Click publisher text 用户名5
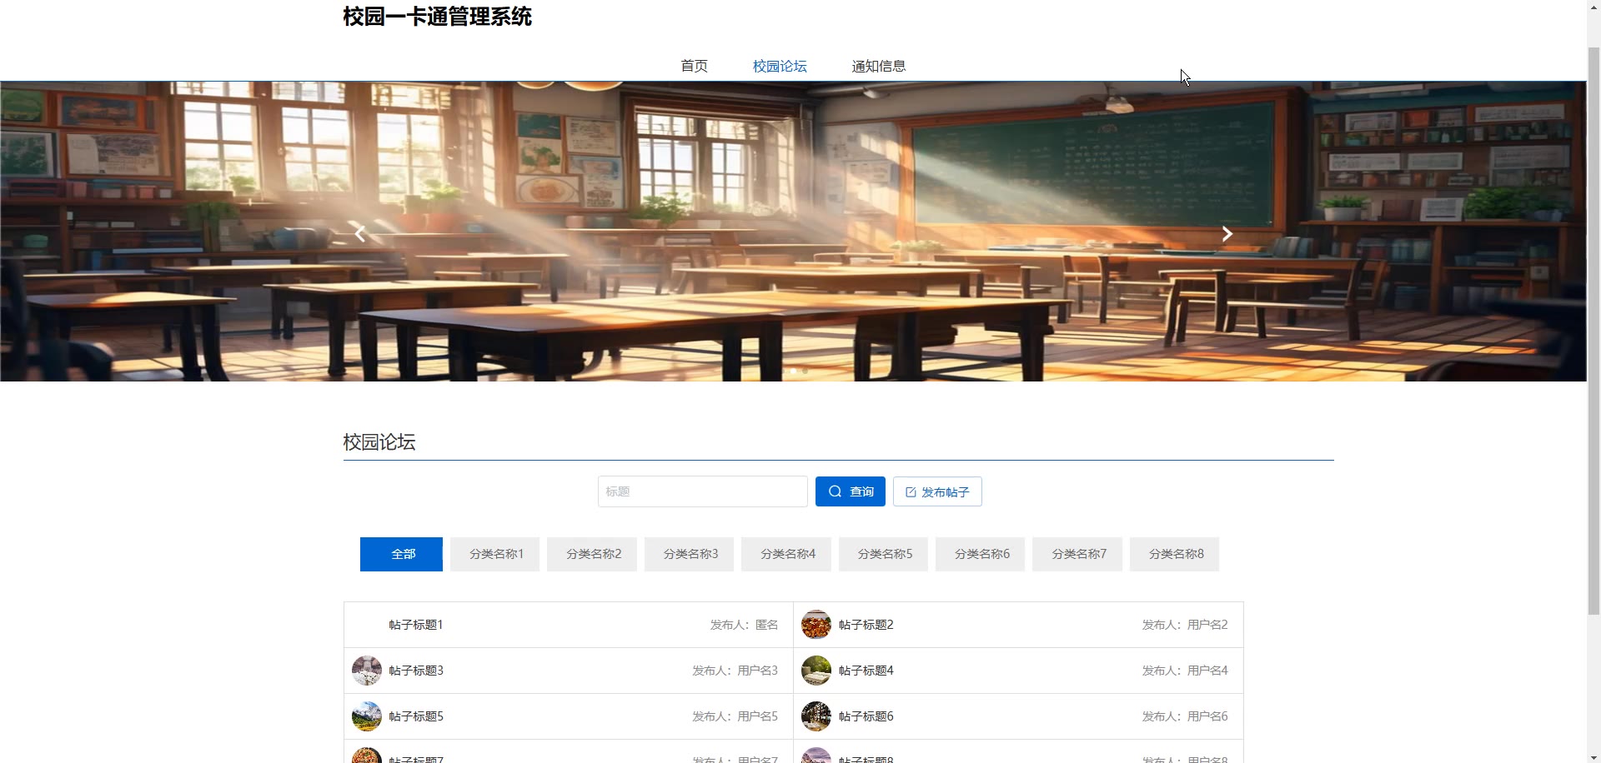The image size is (1601, 763). (757, 716)
